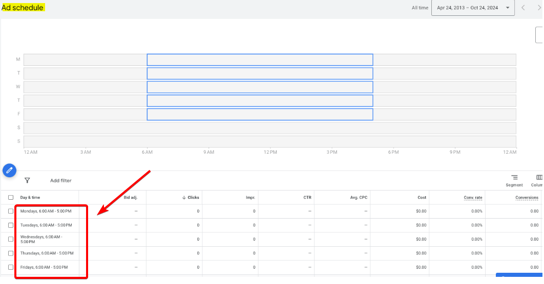Screen dimensions: 544x284
Task: Go to next date range arrow
Action: pyautogui.click(x=538, y=8)
